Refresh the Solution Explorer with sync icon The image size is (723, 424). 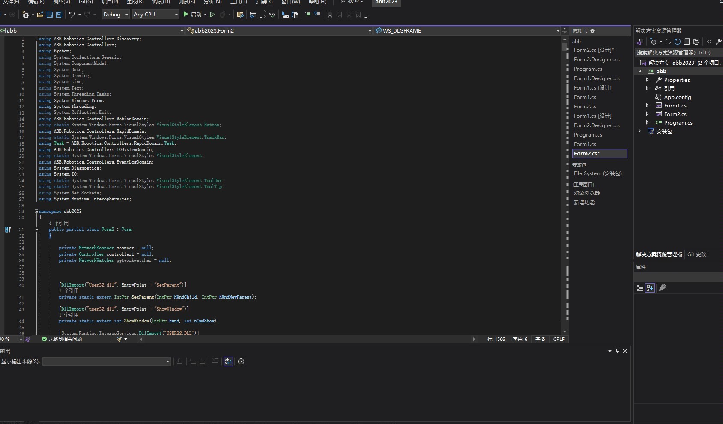(677, 42)
